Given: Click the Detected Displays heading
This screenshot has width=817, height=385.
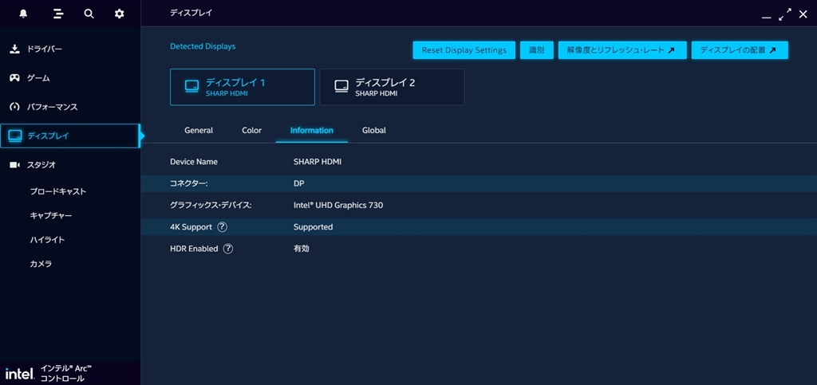Looking at the screenshot, I should click(x=203, y=46).
